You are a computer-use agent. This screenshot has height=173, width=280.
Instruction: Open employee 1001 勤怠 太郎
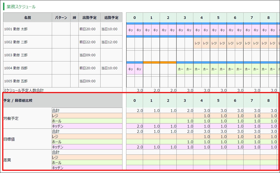tap(16, 29)
